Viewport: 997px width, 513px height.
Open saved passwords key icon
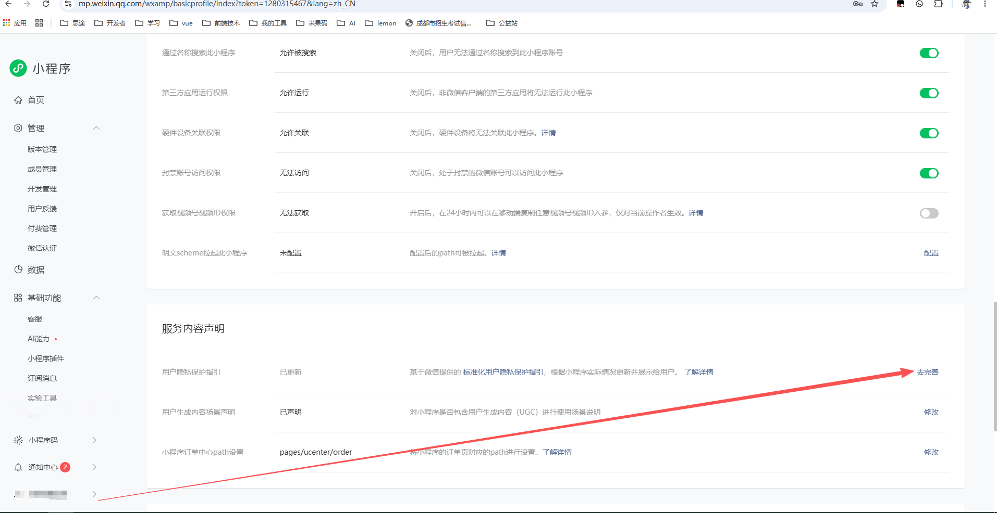[x=858, y=4]
